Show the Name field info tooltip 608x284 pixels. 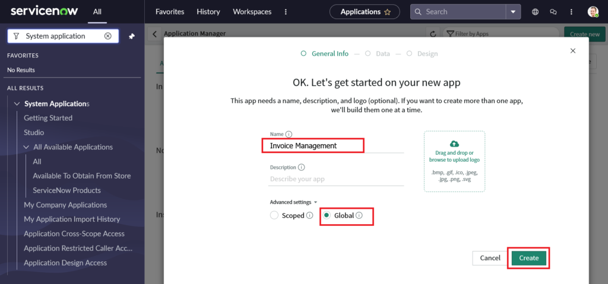click(x=289, y=135)
